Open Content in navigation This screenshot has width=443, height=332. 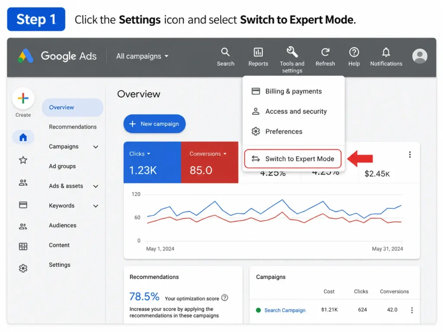[59, 245]
